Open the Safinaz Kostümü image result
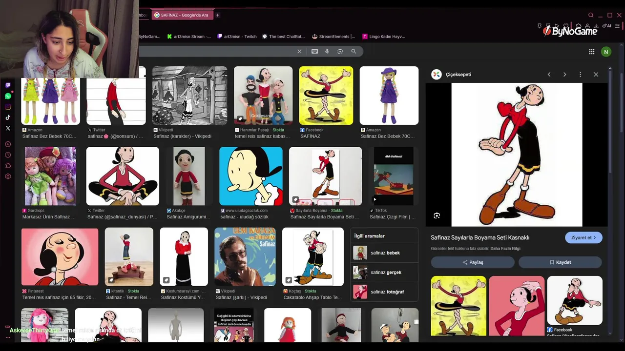This screenshot has height=351, width=625. pyautogui.click(x=184, y=256)
